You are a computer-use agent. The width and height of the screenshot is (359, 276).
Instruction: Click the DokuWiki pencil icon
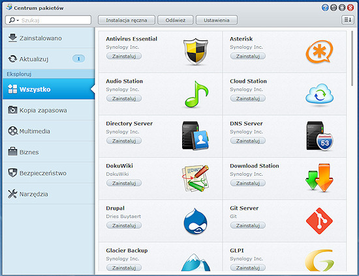[x=195, y=178]
